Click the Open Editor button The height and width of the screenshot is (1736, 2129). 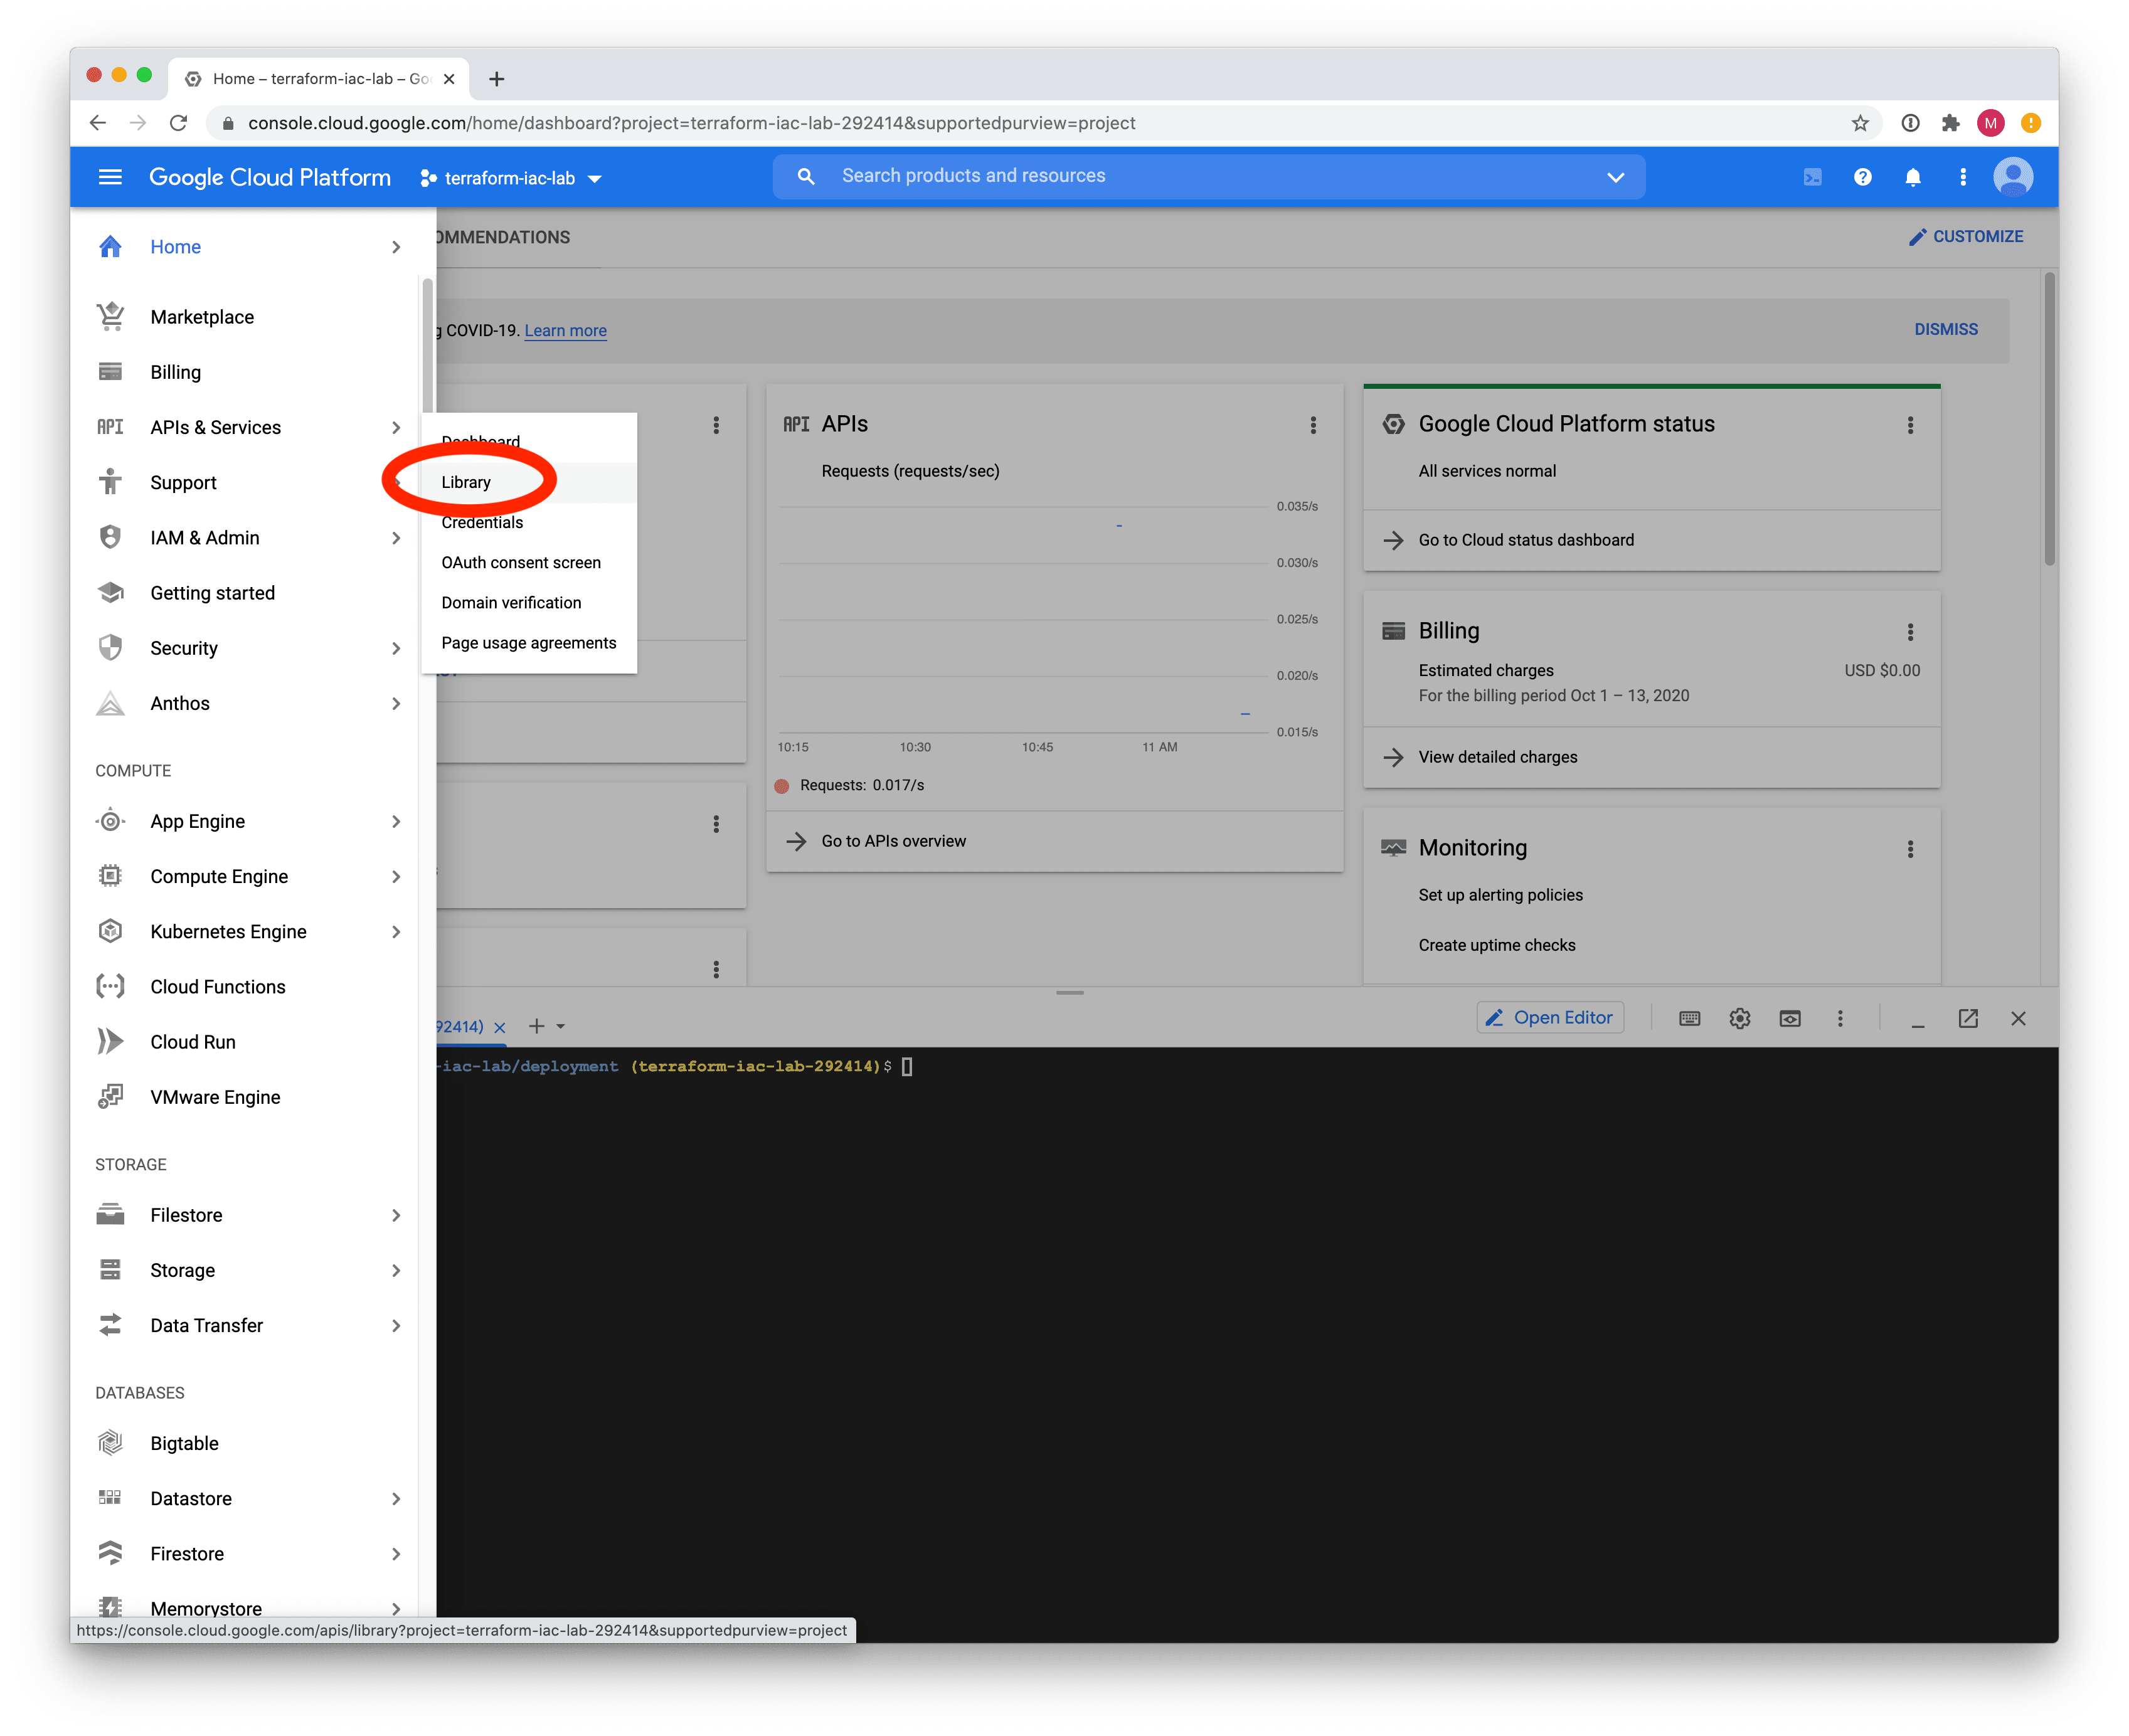[1549, 1018]
